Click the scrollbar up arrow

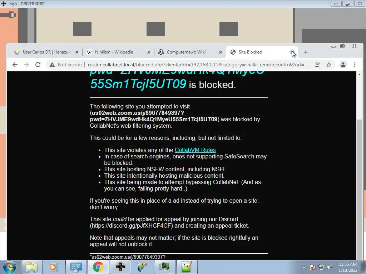[359, 75]
